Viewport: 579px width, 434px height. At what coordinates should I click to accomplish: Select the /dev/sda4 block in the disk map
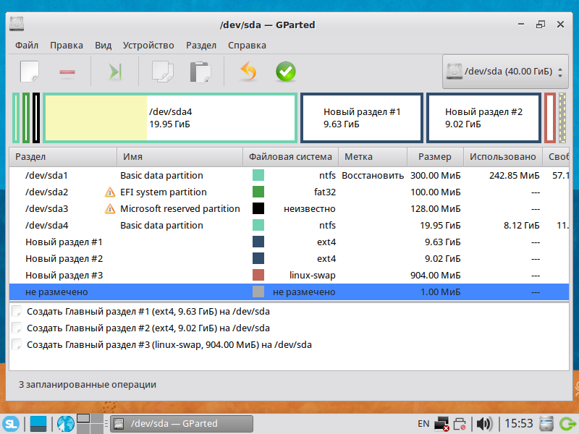pos(170,118)
